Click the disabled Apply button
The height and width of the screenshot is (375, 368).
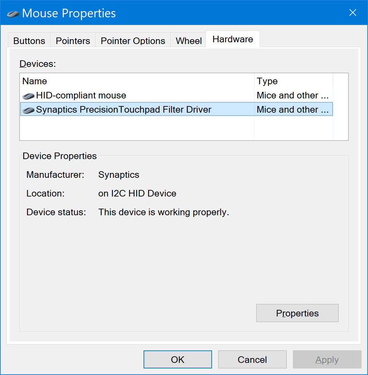coord(327,359)
